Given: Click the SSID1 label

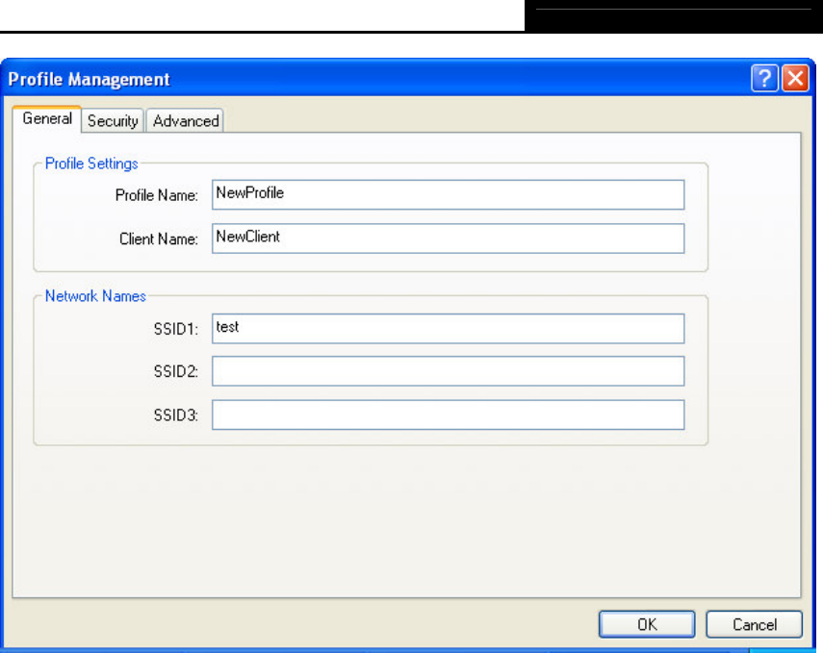Looking at the screenshot, I should click(x=176, y=329).
